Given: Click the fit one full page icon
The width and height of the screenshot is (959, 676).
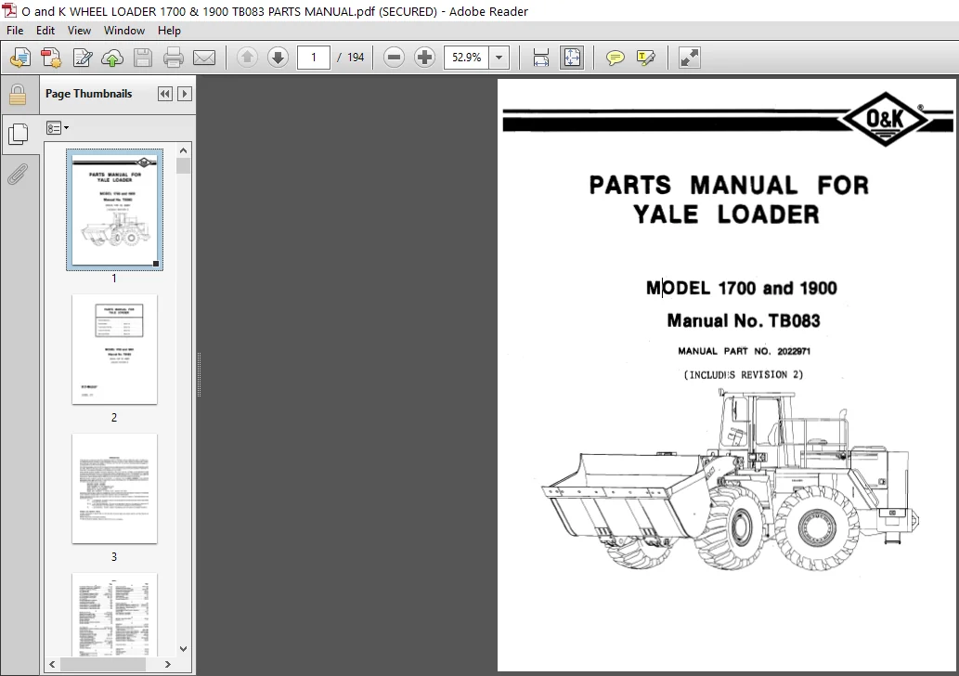Looking at the screenshot, I should coord(573,58).
